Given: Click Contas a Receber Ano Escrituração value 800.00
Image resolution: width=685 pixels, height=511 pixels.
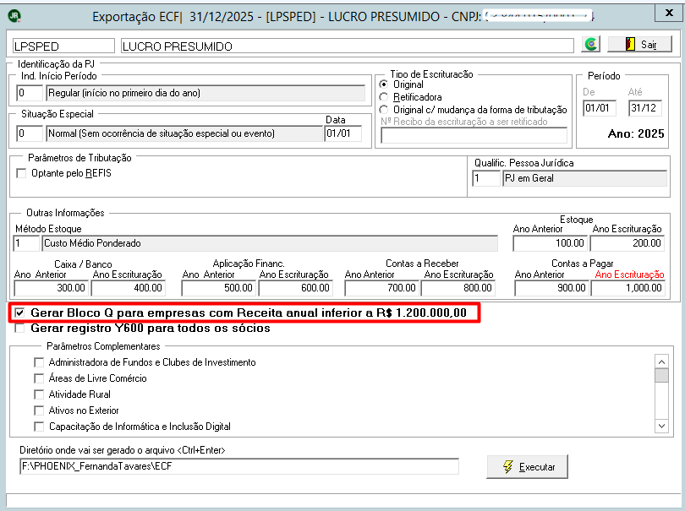Looking at the screenshot, I should (458, 288).
